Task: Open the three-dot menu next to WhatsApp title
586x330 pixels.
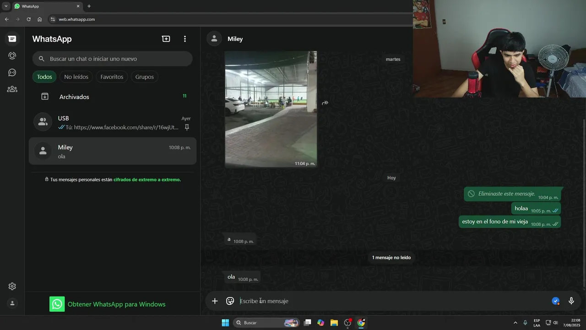Action: 185,39
